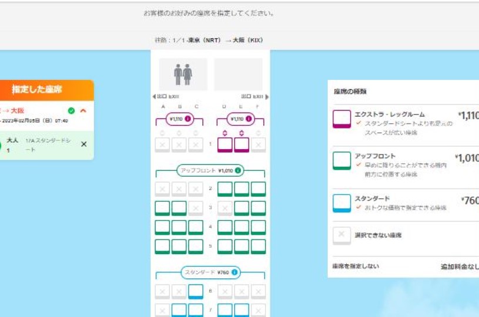Click the スタンダード ¥760 section label
The image size is (479, 317).
point(210,272)
